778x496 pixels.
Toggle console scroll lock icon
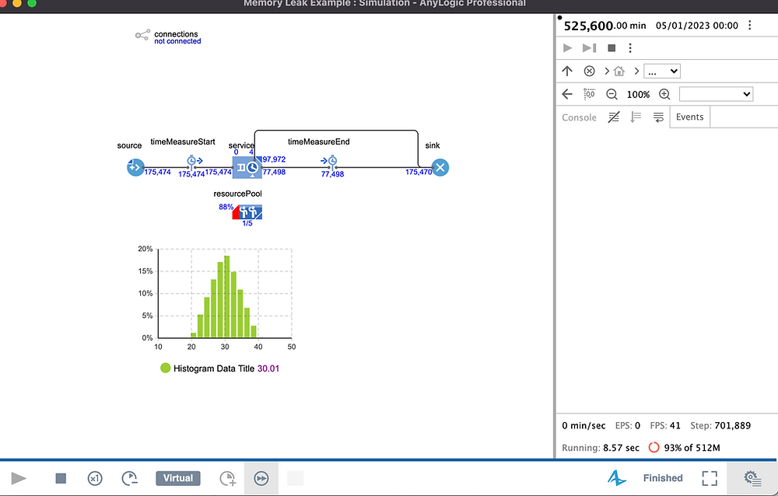(636, 117)
